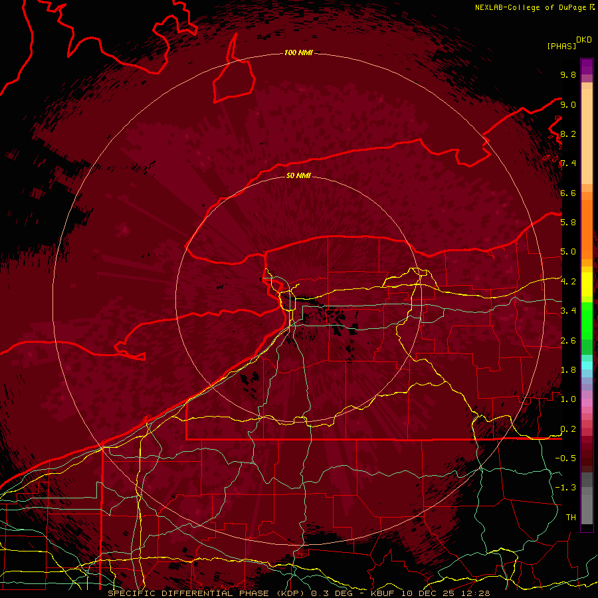Screen dimensions: 598x598
Task: Pick the cyan colorbar segment
Action: coord(587,365)
